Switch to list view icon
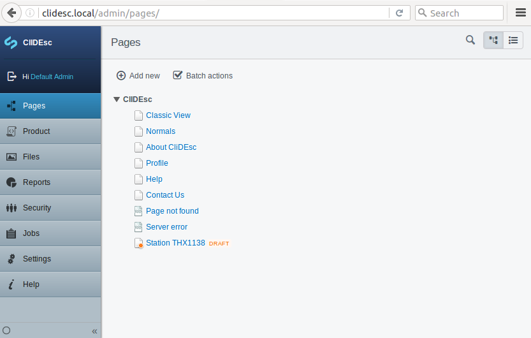531x338 pixels. 513,40
